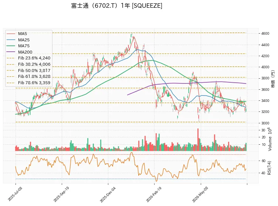The width and height of the screenshot is (278, 206).
Task: Click the volume axis 30 label
Action: point(263,130)
